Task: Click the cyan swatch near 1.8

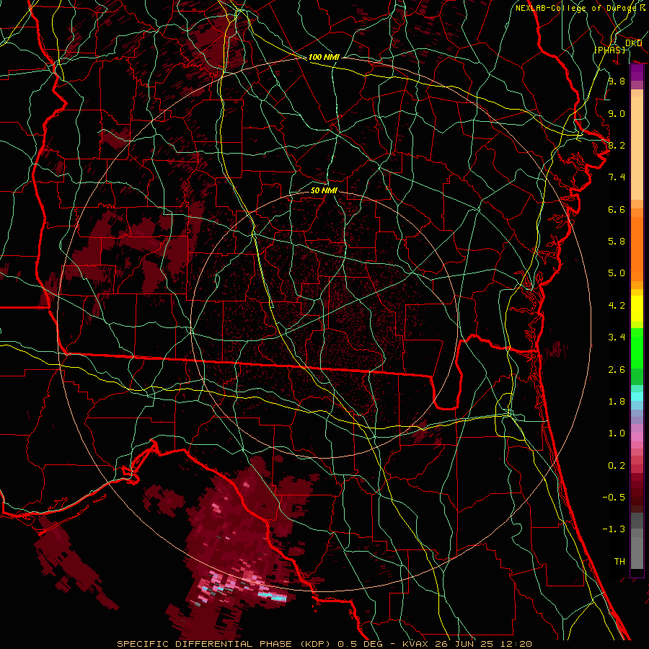Action: click(637, 397)
